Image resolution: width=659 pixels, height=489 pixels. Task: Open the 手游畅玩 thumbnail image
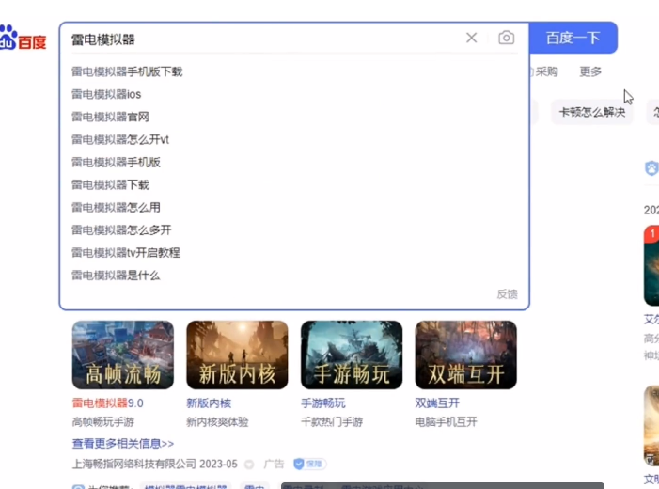click(x=352, y=355)
